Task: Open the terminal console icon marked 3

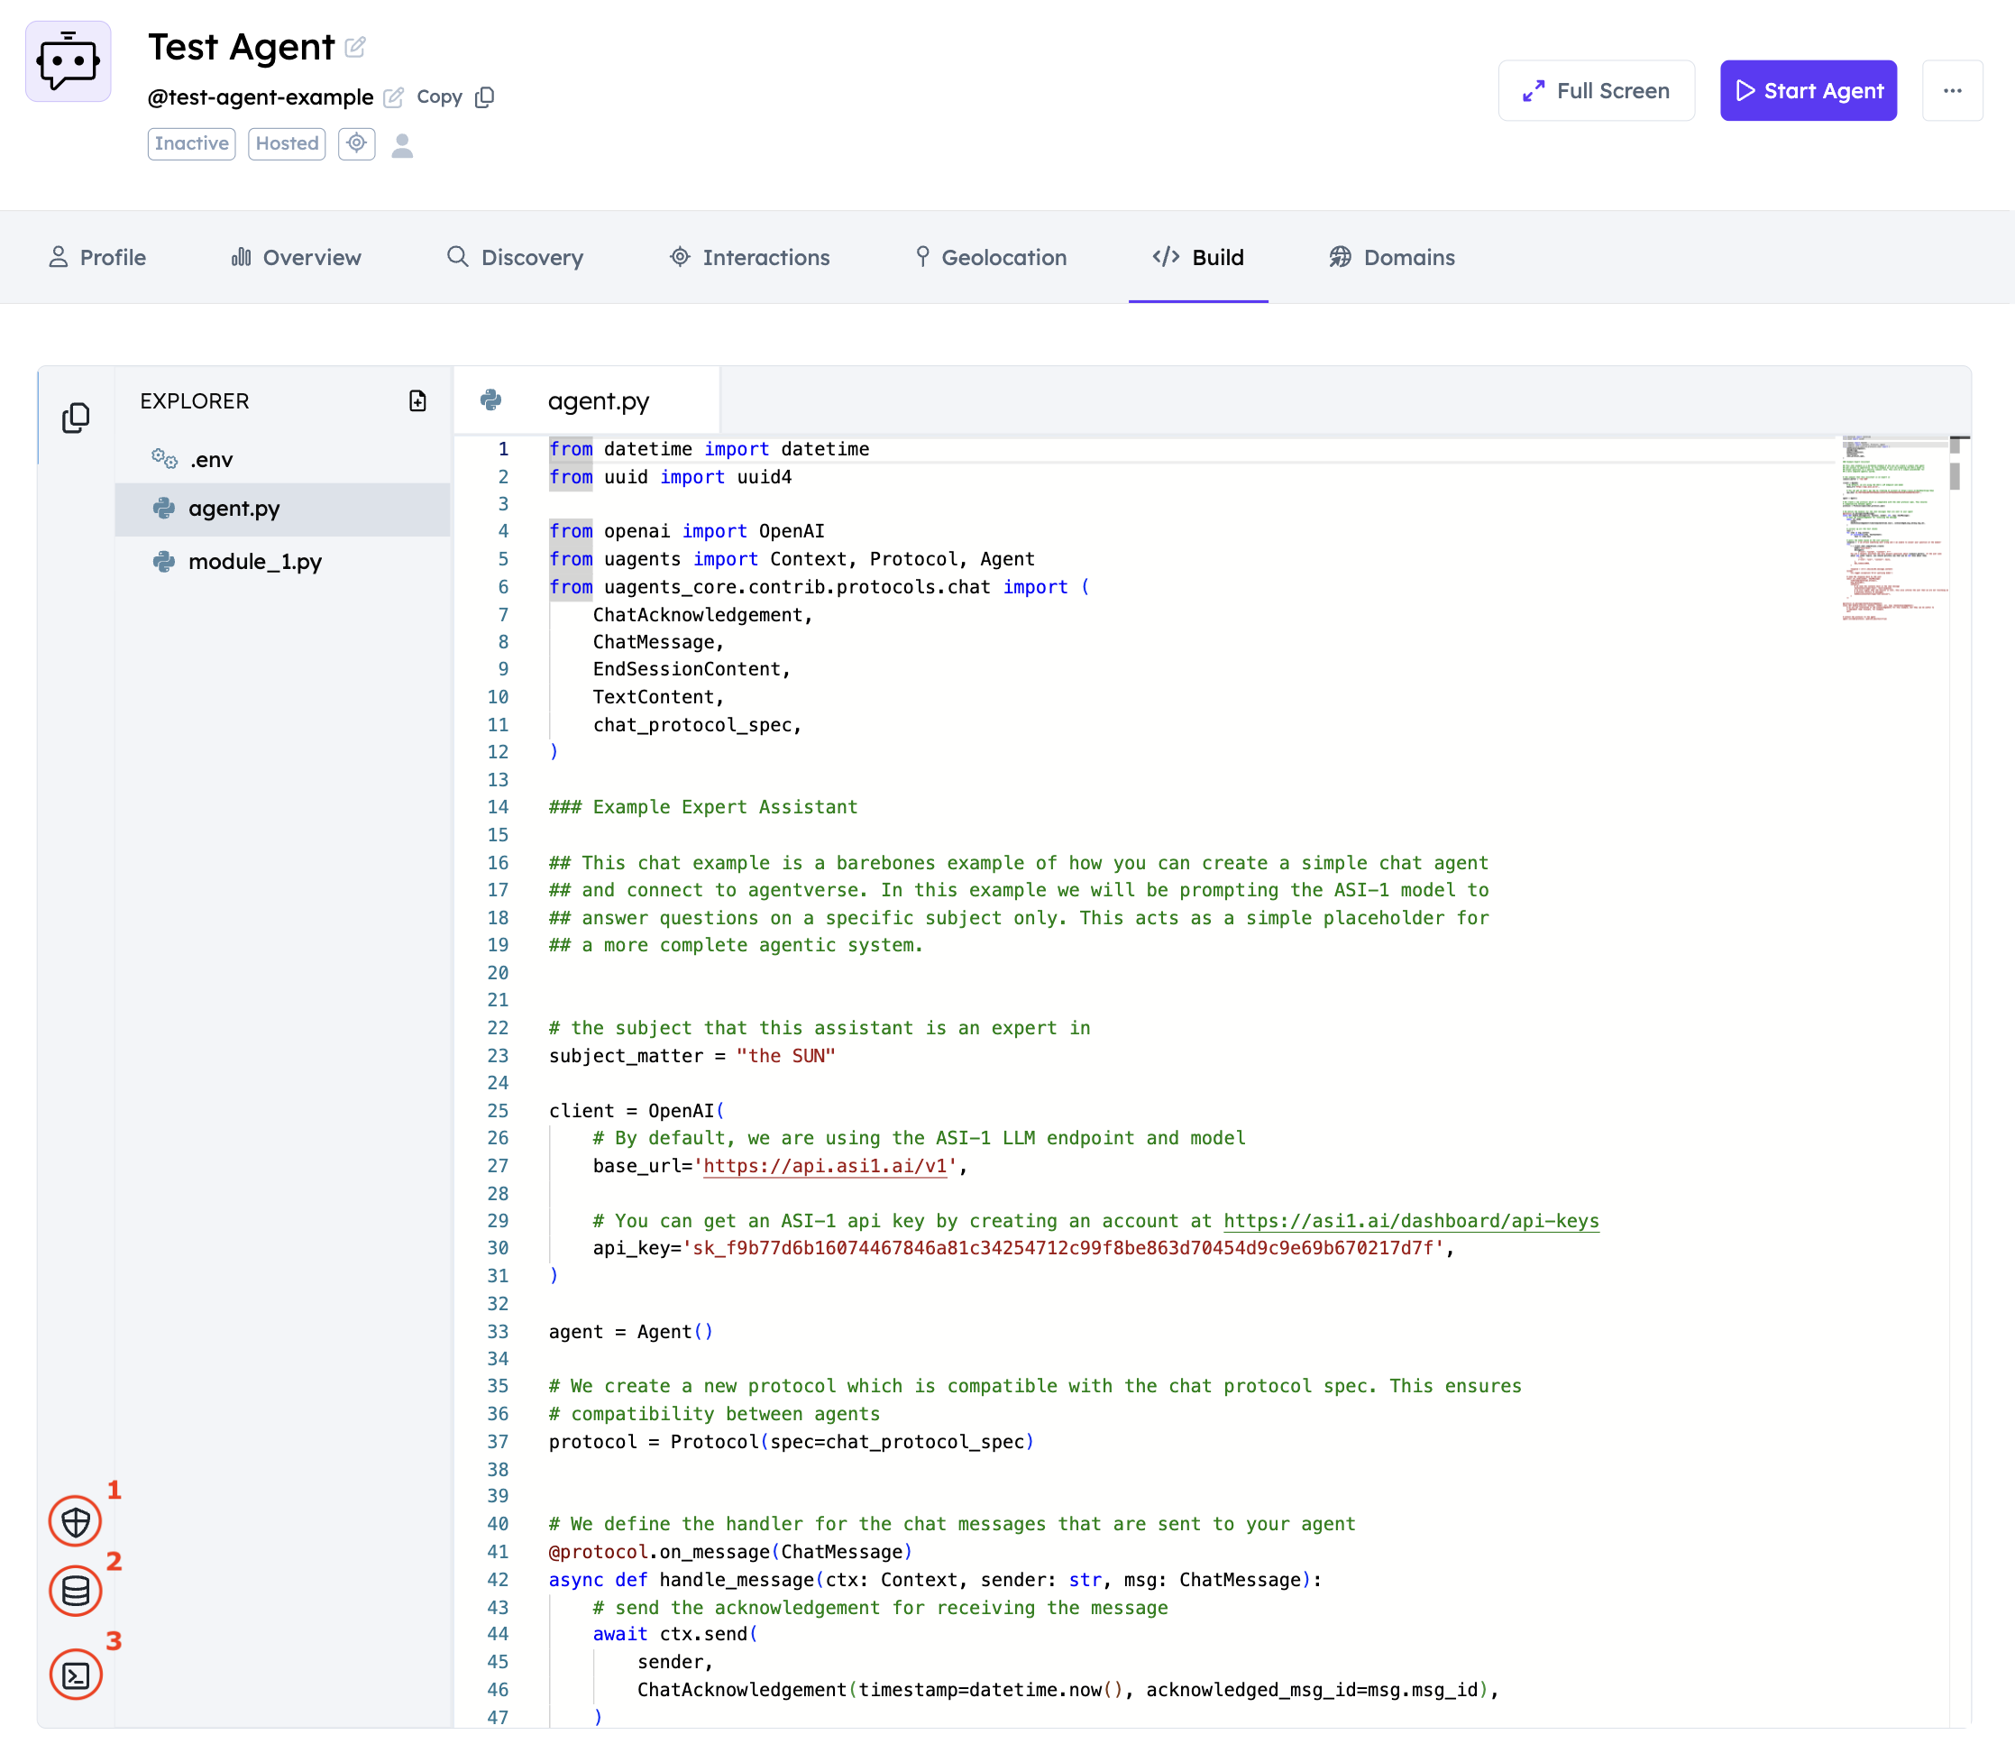Action: coord(76,1675)
